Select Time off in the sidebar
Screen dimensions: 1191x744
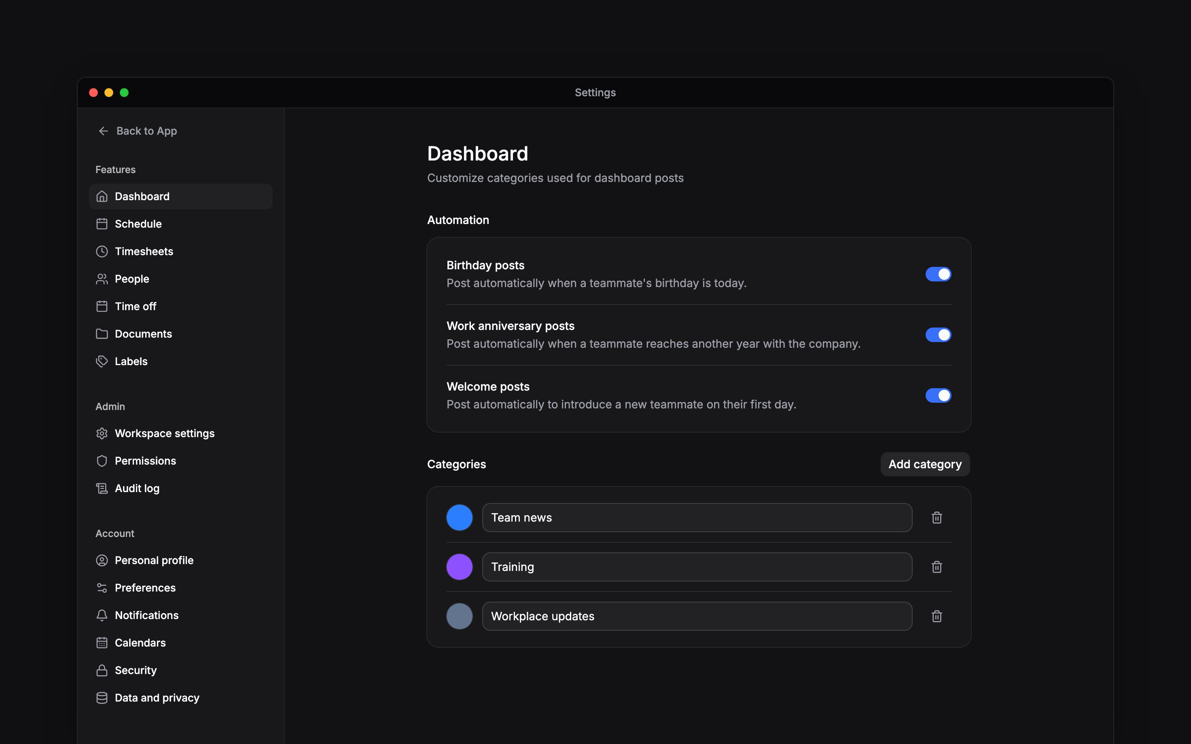(x=180, y=306)
